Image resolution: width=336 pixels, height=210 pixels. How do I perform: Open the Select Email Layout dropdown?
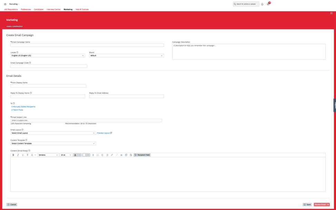(53, 133)
